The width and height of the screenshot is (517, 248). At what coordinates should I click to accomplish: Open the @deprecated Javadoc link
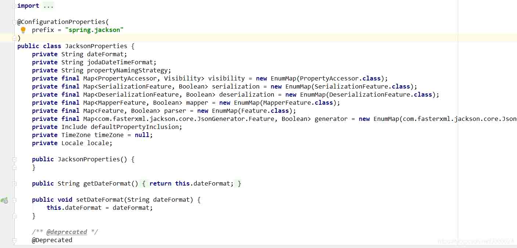coord(67,232)
